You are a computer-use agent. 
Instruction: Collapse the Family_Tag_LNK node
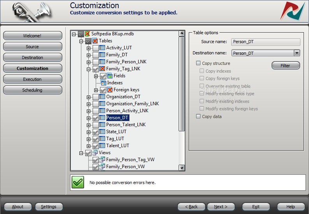point(88,70)
